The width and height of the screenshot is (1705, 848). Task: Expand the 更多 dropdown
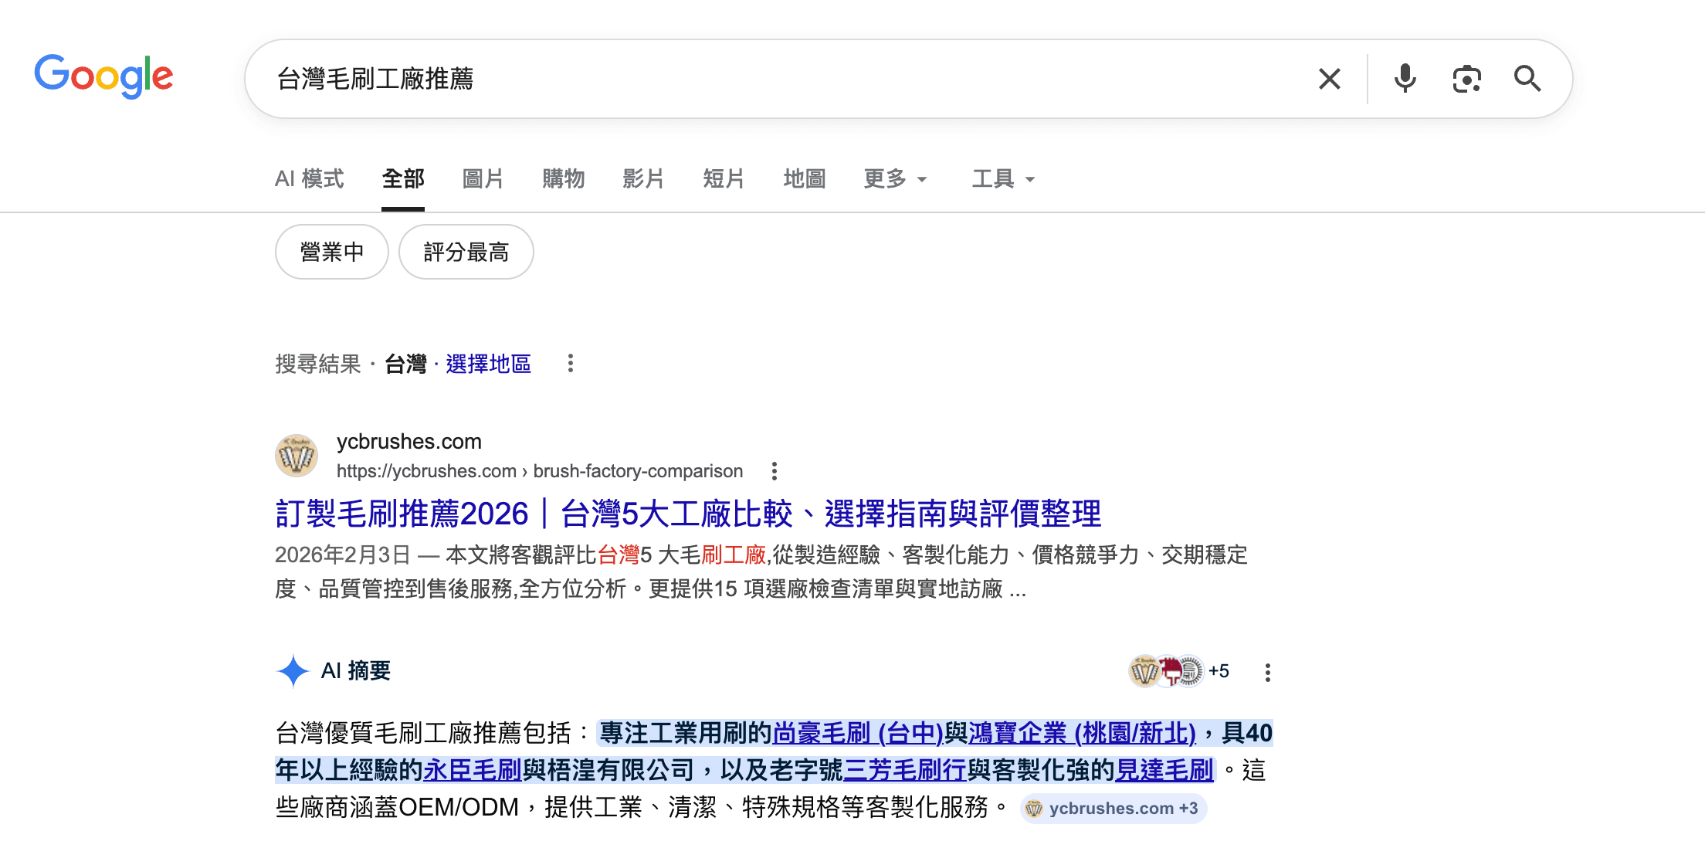pyautogui.click(x=895, y=179)
